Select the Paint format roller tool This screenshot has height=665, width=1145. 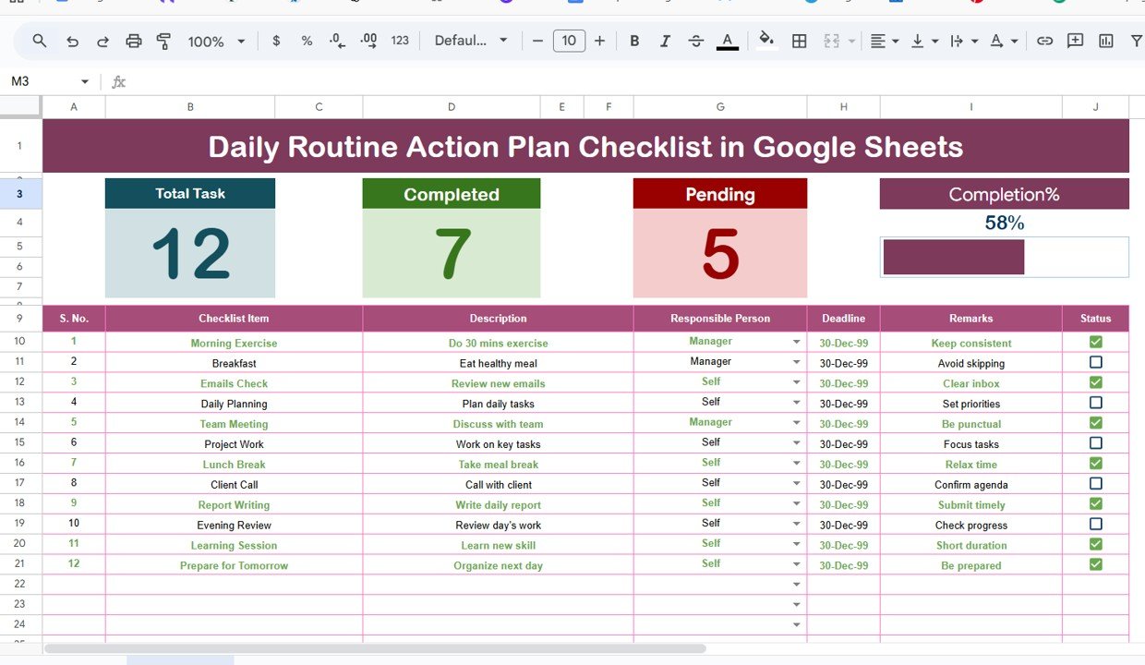[x=164, y=41]
